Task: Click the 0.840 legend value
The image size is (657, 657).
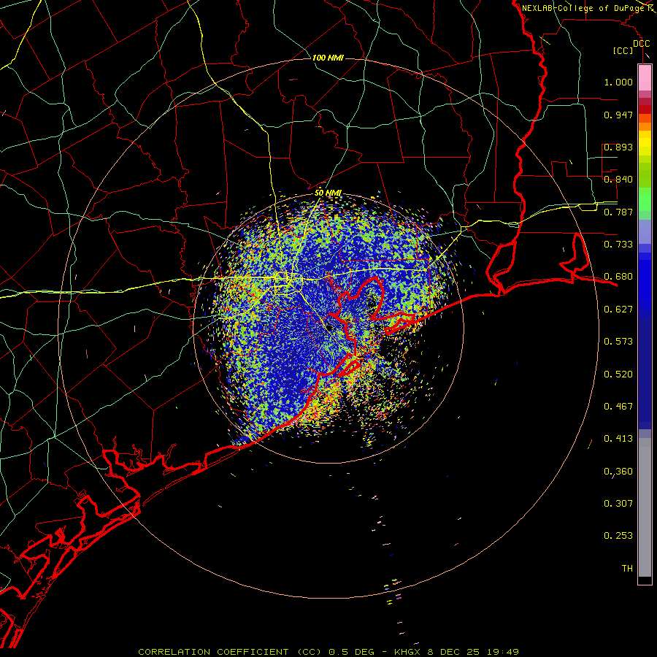Action: click(618, 180)
